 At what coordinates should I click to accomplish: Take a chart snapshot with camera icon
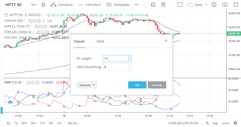tap(225, 5)
